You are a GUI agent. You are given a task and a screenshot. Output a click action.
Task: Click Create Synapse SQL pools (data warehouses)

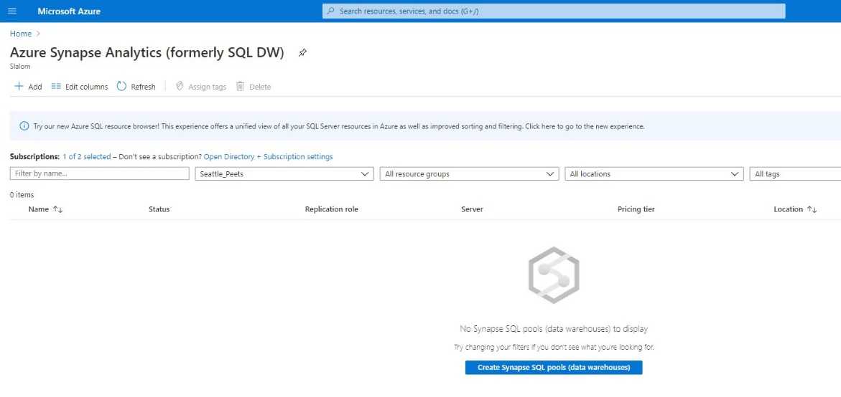[x=554, y=368]
